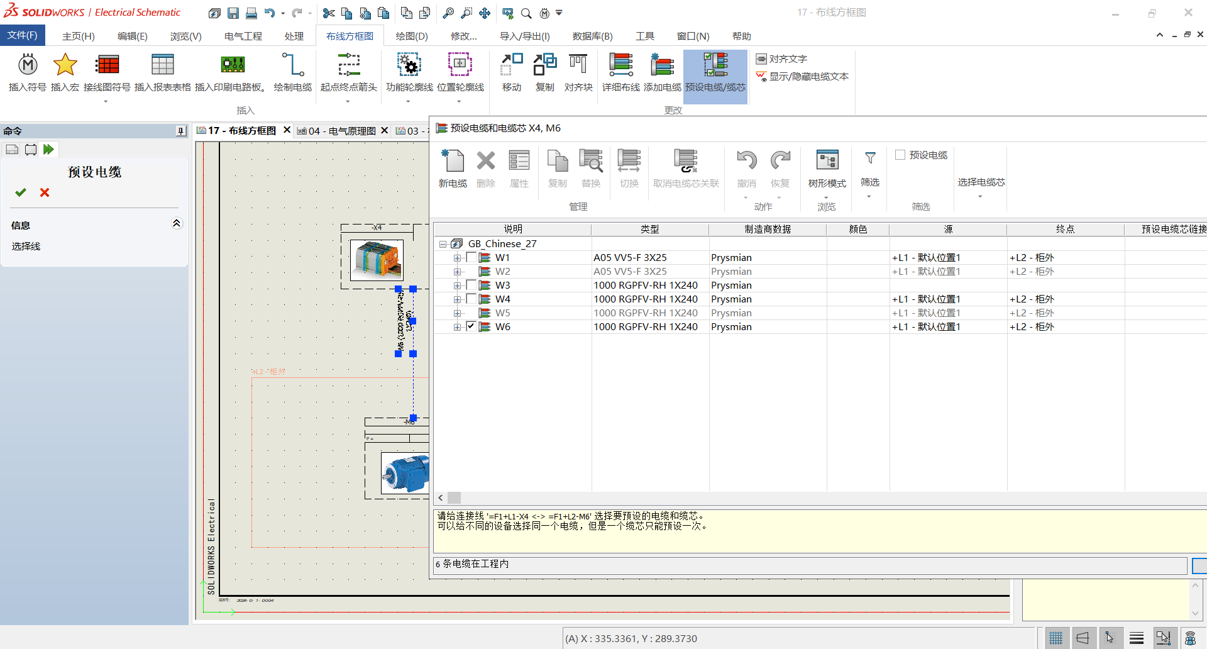Screen dimensions: 1207x649
Task: Open the 文件(F) menu
Action: point(23,35)
